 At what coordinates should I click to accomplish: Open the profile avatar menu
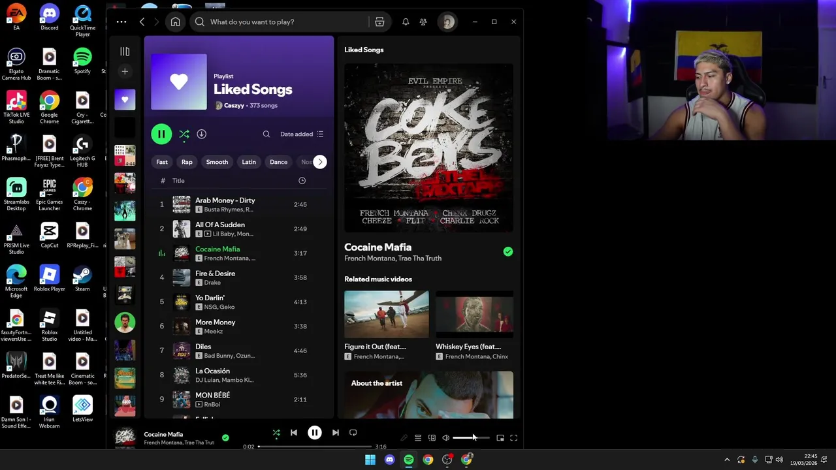coord(447,22)
